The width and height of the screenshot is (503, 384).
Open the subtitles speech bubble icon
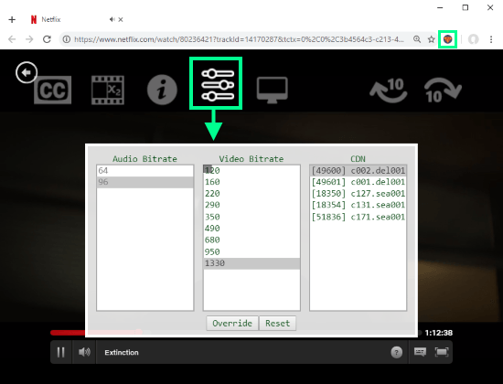420,352
